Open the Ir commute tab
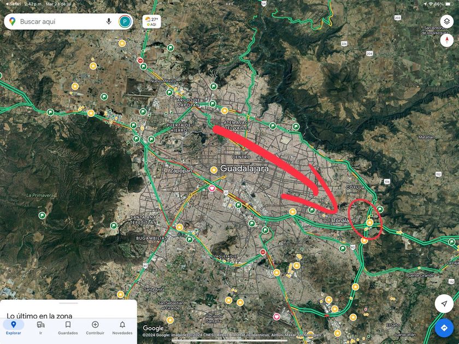Image resolution: width=459 pixels, height=344 pixels. (x=40, y=328)
